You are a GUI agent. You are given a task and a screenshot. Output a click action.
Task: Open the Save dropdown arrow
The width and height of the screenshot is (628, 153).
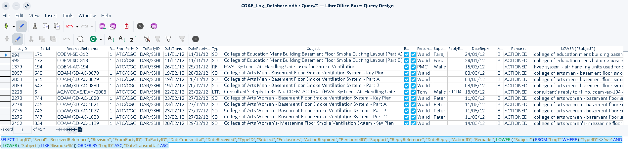pos(14,26)
